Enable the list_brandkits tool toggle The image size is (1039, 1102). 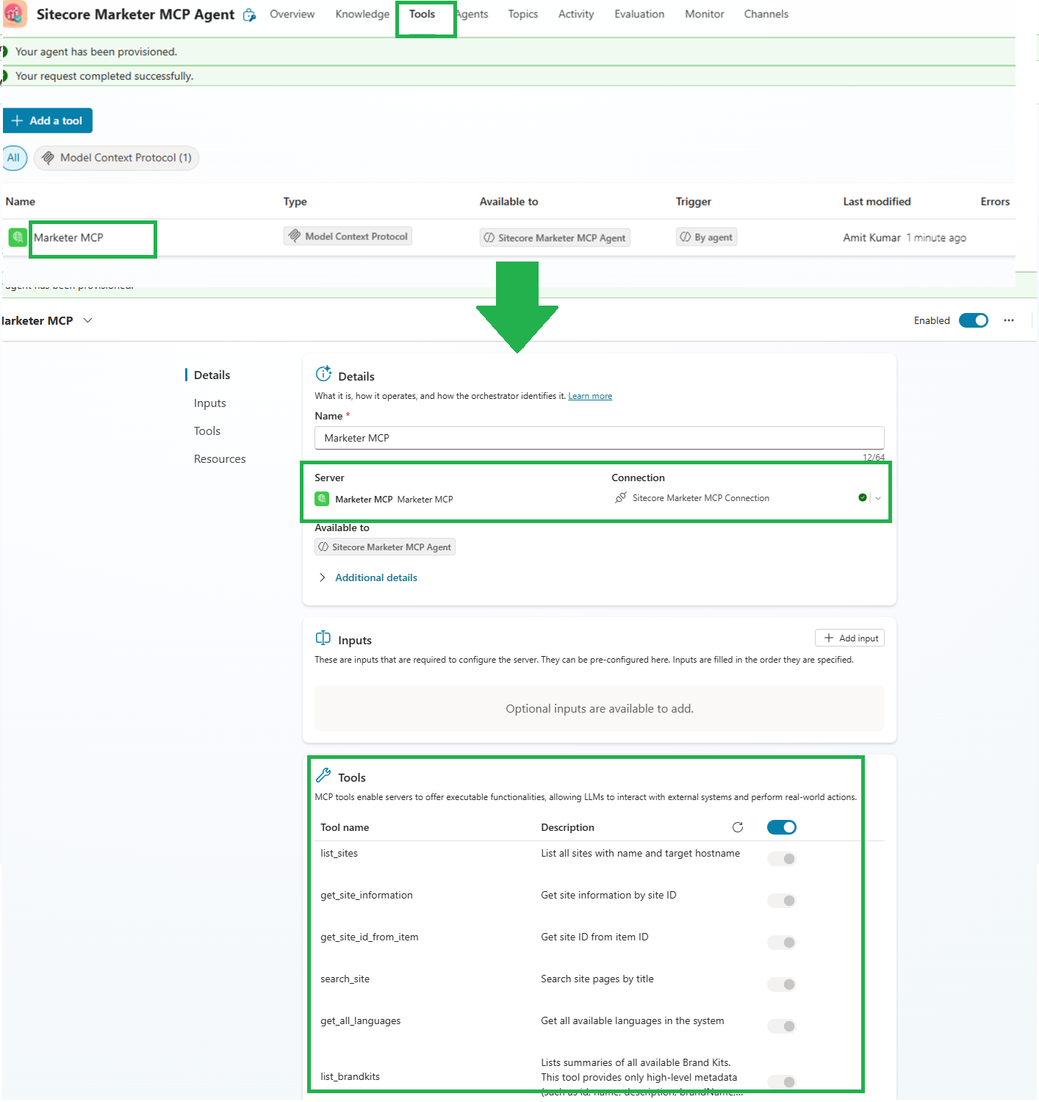point(782,1082)
